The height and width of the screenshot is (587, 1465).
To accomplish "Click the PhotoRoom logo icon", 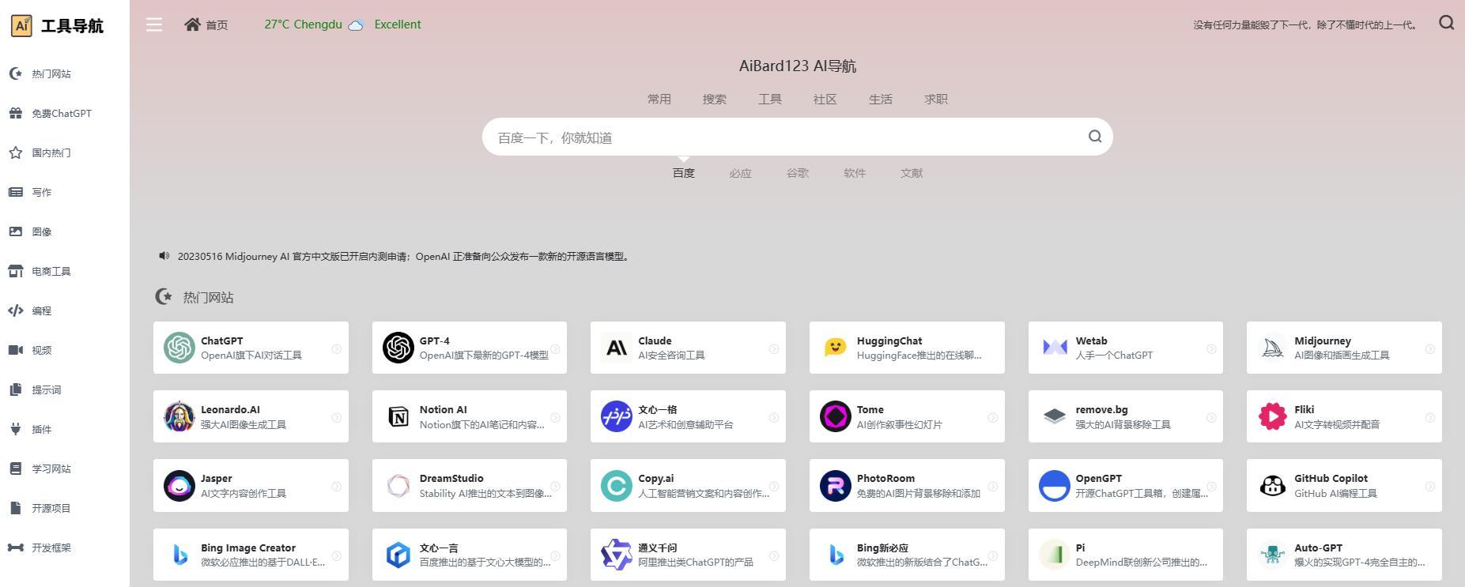I will [x=836, y=486].
